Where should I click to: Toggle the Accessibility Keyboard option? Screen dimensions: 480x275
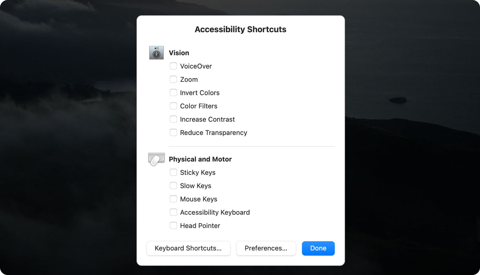click(173, 212)
